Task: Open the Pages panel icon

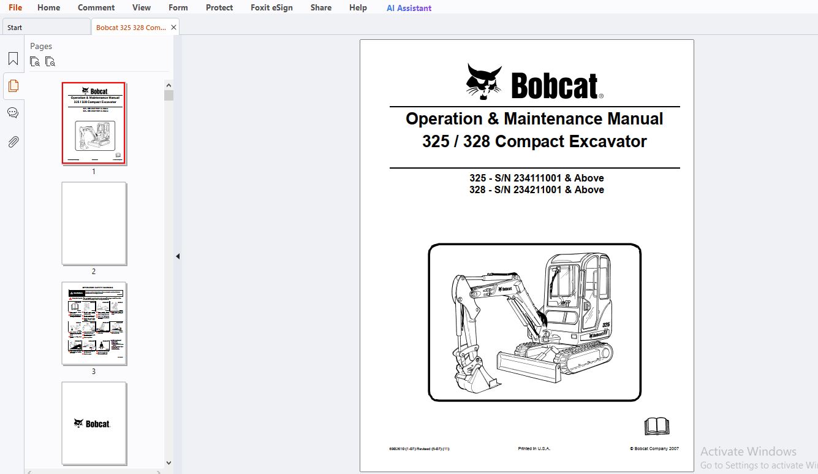Action: 13,86
